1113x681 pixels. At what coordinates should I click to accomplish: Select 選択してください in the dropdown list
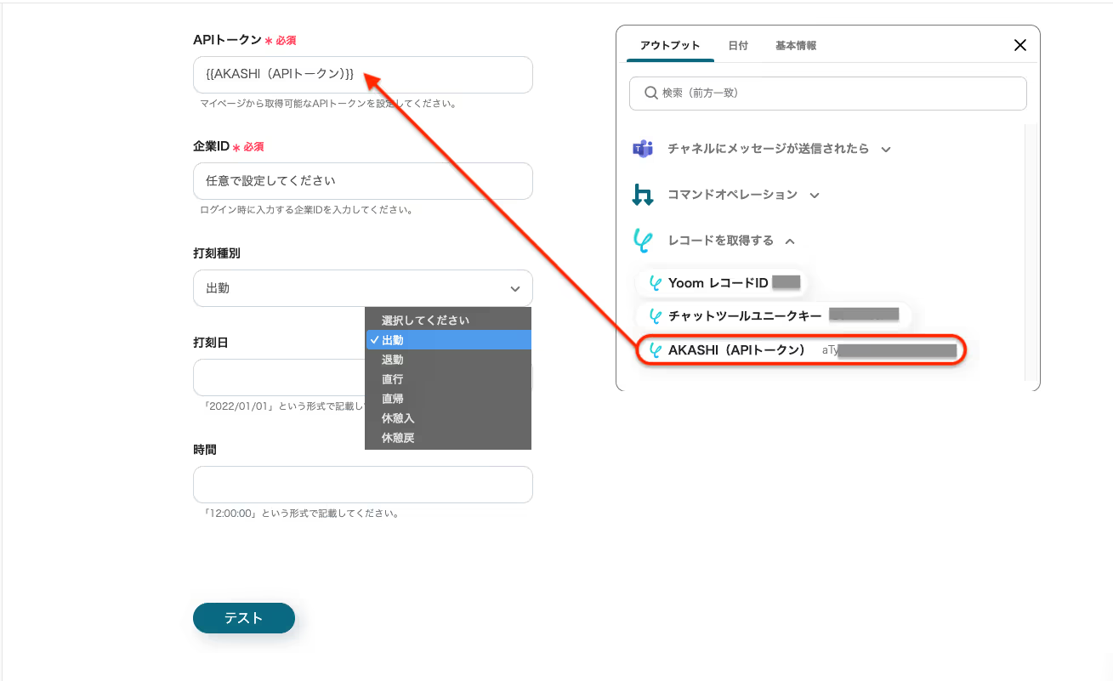[448, 321]
